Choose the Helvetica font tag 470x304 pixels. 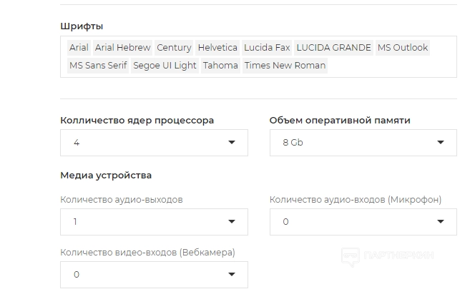coord(217,48)
